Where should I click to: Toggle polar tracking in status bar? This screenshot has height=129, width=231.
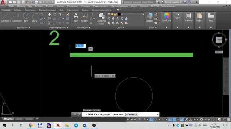click(x=156, y=119)
